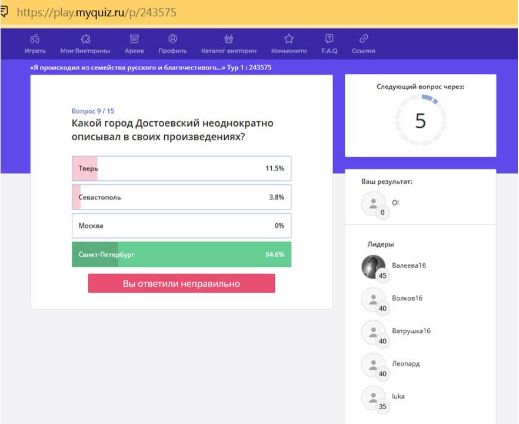This screenshot has width=519, height=424.
Task: Open the Комьюнити star icon
Action: pos(289,39)
